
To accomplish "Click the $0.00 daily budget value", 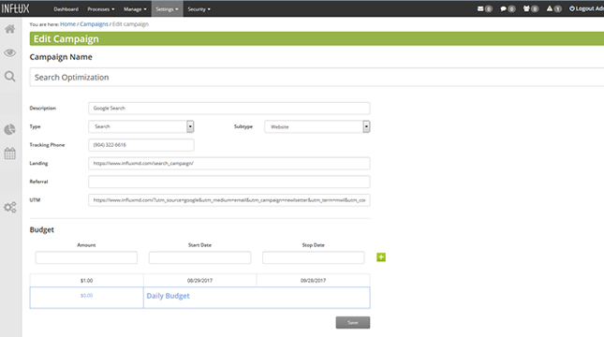I will pyautogui.click(x=87, y=296).
